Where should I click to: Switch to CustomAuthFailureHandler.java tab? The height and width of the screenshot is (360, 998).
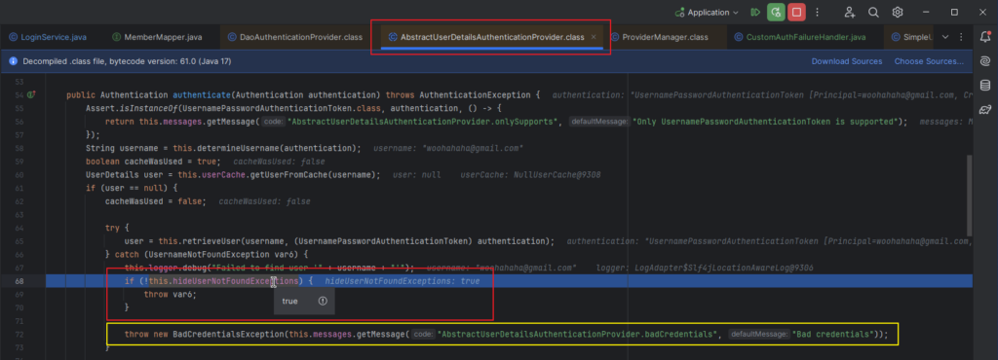799,38
